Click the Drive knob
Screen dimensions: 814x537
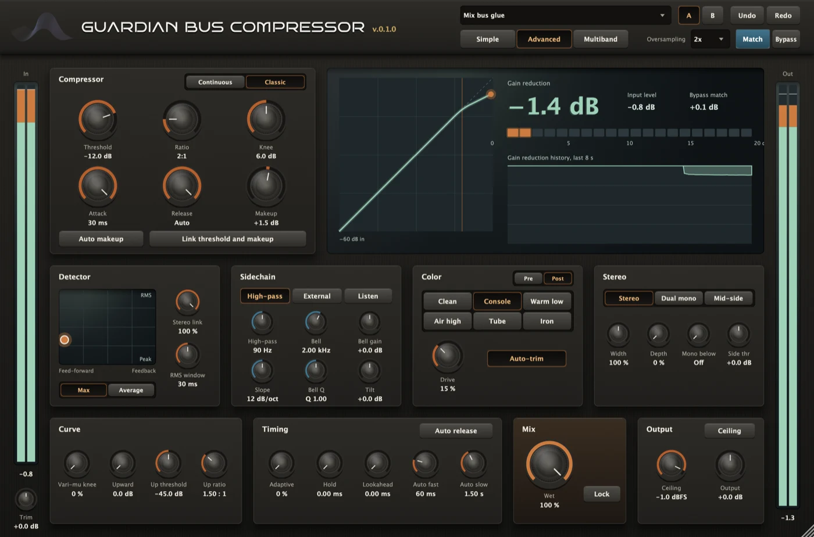[448, 357]
